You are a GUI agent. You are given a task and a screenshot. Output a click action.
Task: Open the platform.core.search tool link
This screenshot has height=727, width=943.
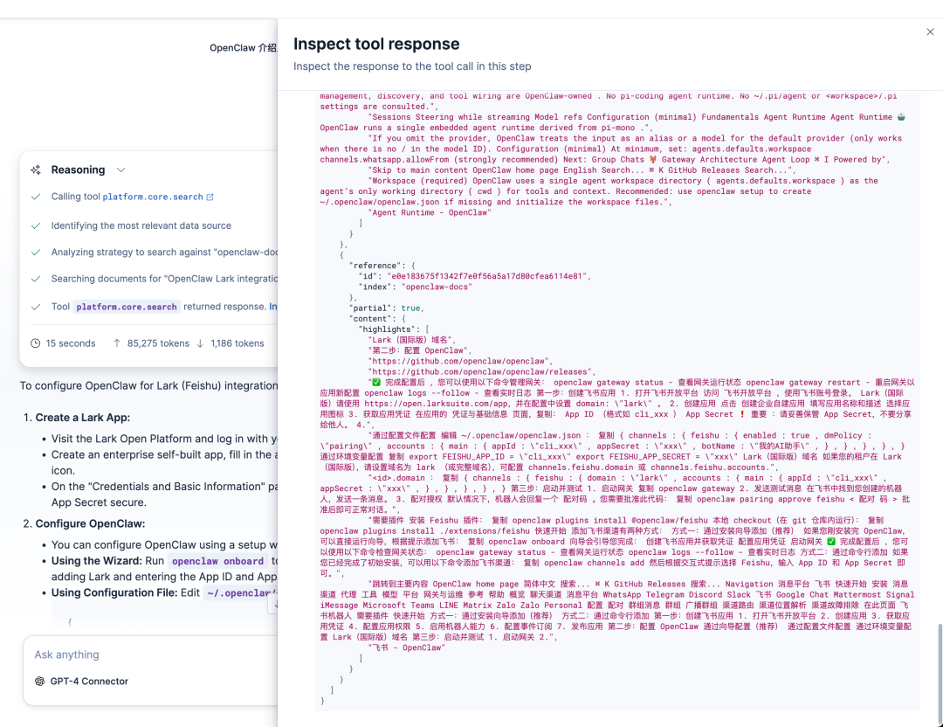pyautogui.click(x=153, y=197)
